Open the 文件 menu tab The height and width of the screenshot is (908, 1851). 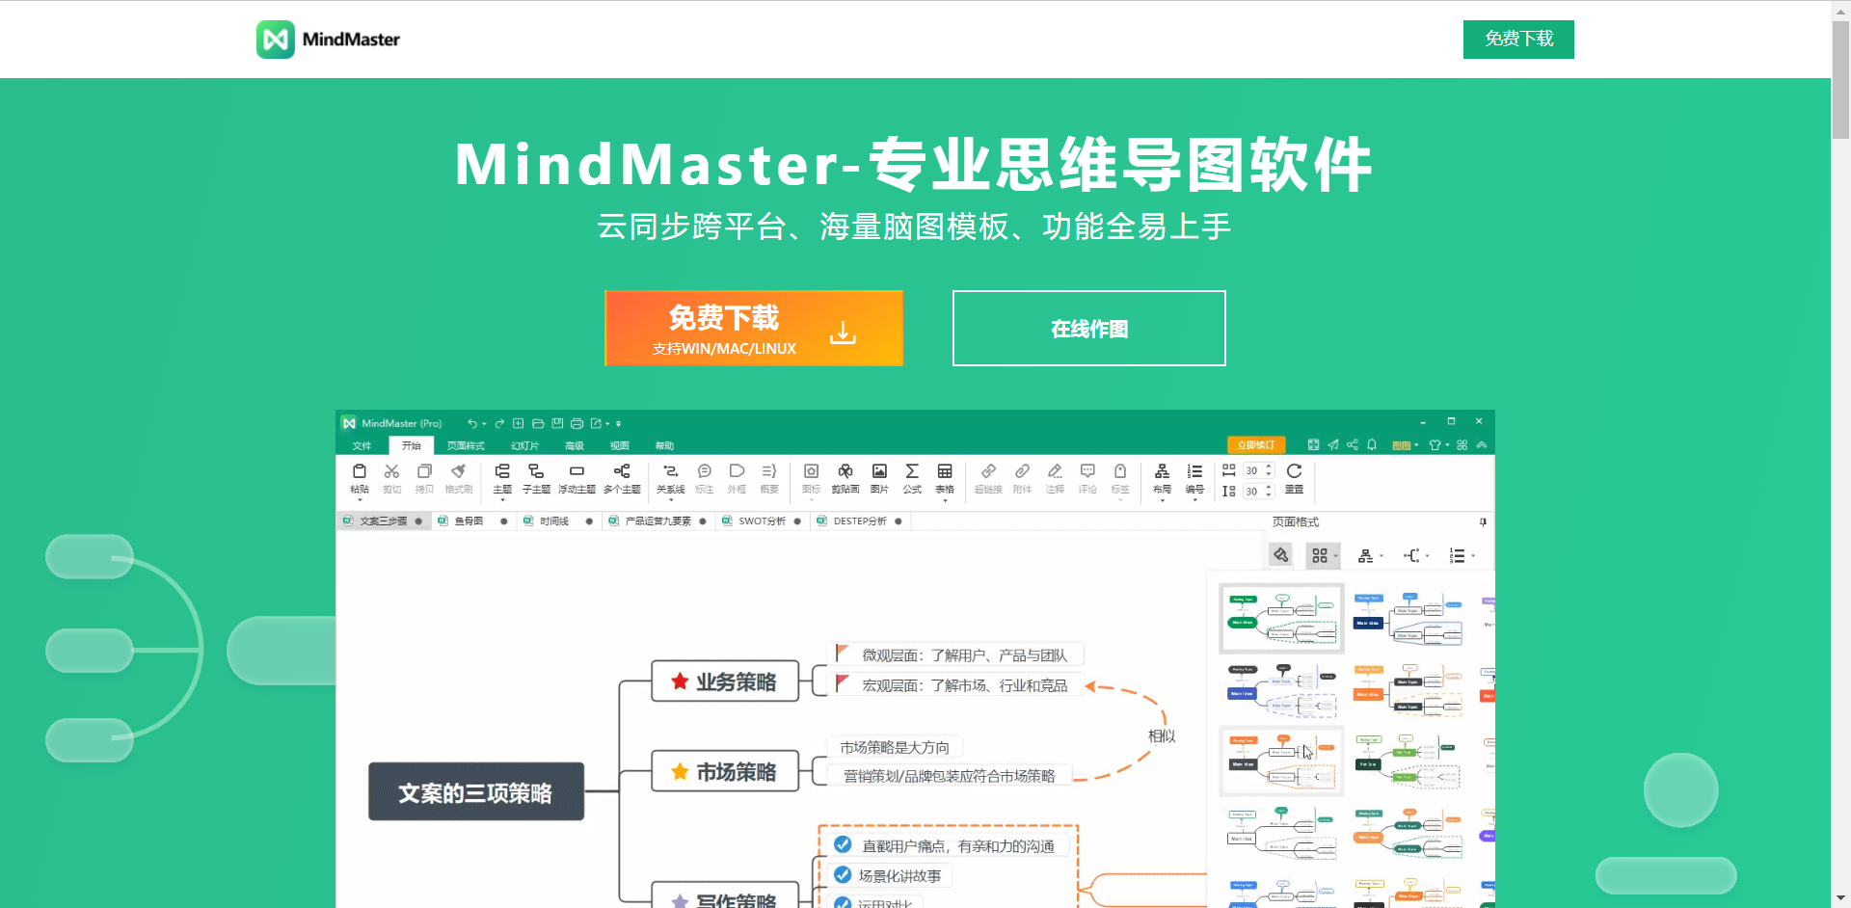pos(362,445)
